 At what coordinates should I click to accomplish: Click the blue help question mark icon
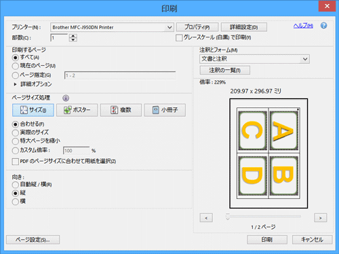pos(323,26)
